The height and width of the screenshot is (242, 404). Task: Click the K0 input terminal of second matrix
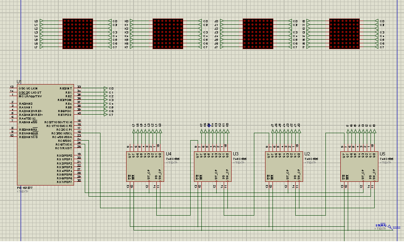132,21
